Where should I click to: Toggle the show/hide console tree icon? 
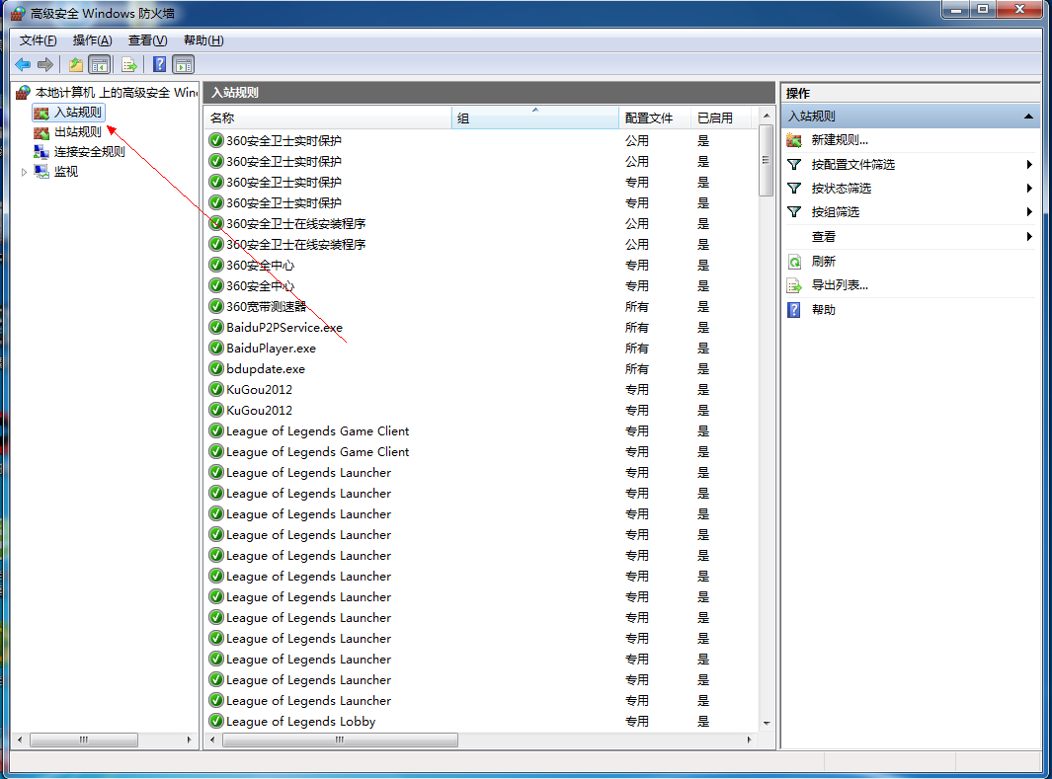tap(100, 64)
